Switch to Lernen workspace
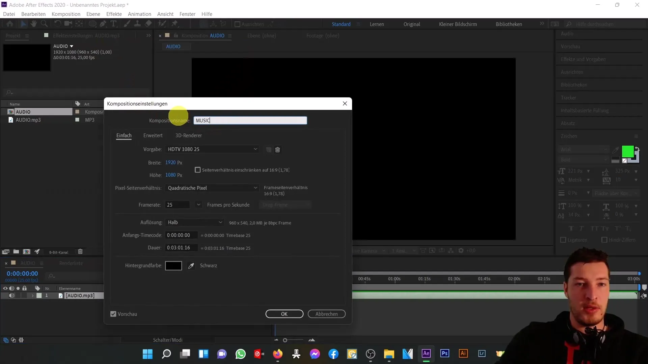648x364 pixels. tap(377, 24)
